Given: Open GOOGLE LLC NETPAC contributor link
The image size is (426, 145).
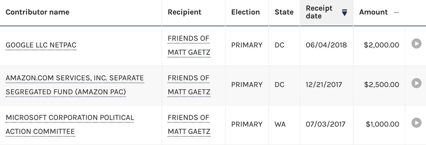Looking at the screenshot, I should click(x=41, y=45).
